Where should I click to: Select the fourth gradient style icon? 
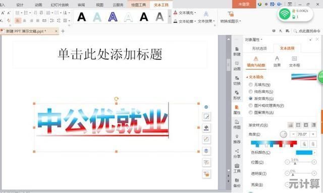313,125
